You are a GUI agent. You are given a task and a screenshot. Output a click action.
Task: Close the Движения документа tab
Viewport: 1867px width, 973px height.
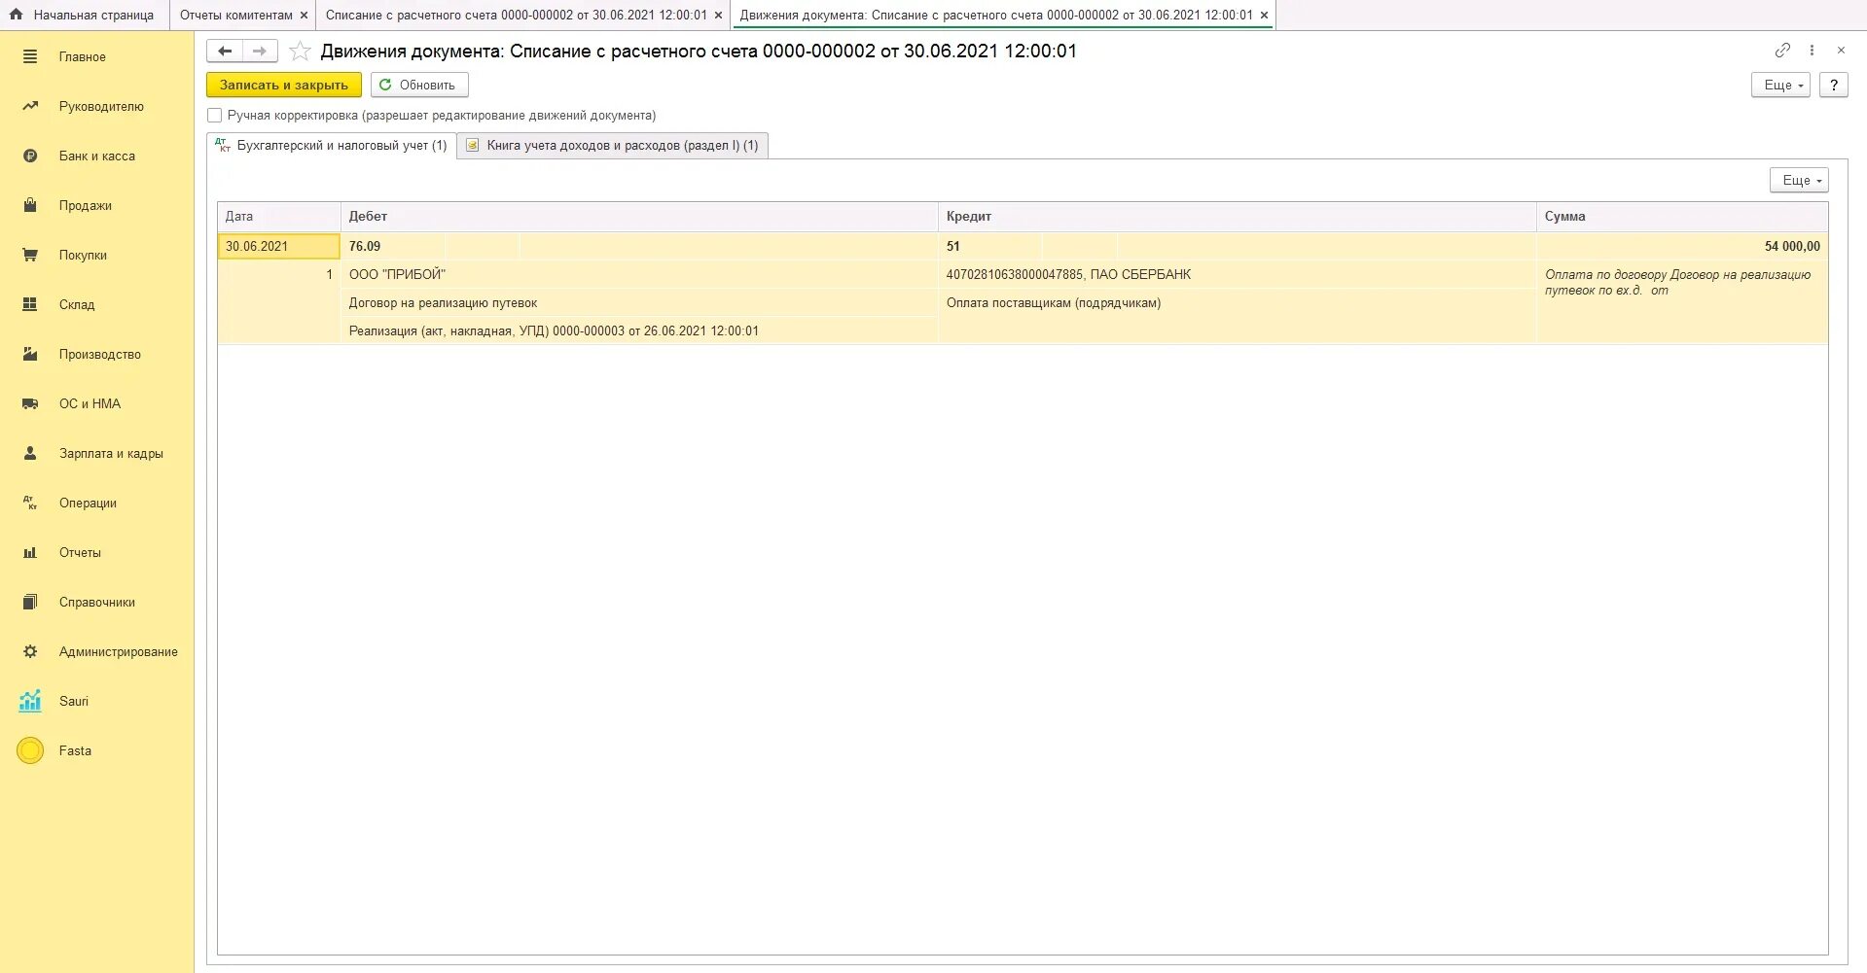[1264, 16]
